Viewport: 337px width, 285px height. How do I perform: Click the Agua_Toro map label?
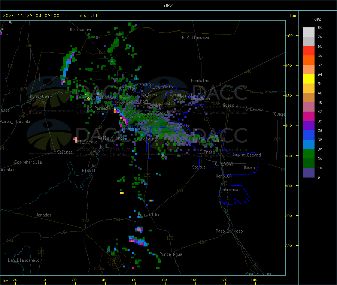click(x=40, y=97)
